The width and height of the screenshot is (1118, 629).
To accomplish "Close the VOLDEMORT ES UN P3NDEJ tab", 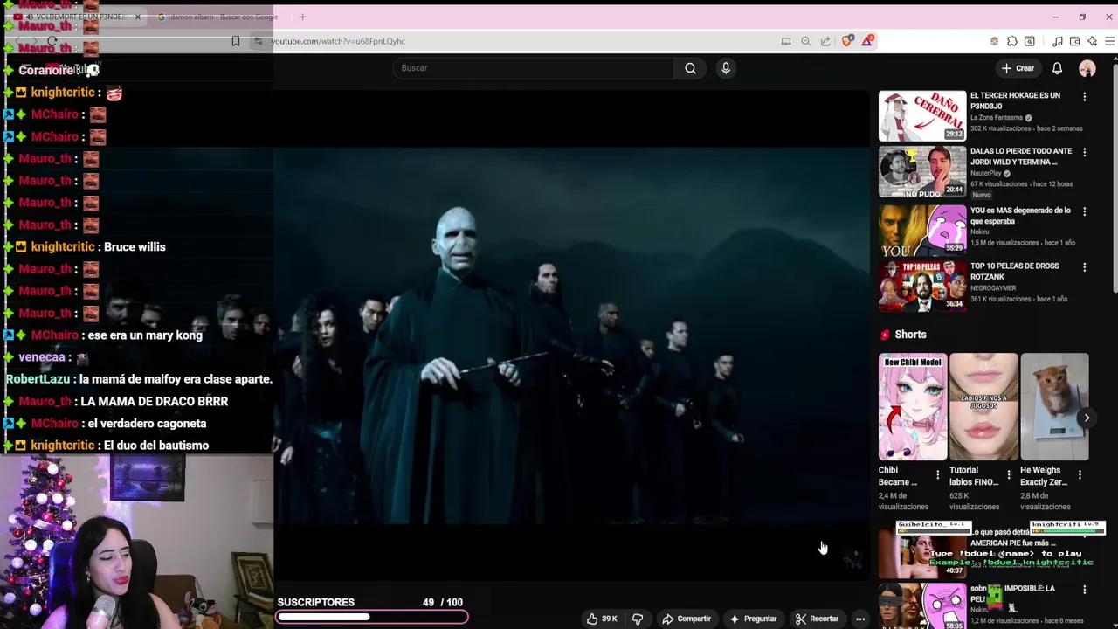I will click(x=137, y=17).
